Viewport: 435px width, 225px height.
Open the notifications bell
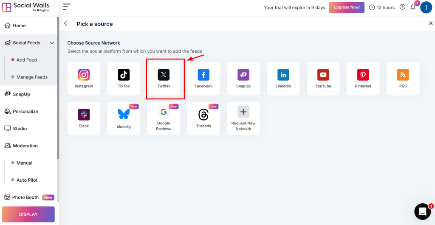click(x=413, y=7)
